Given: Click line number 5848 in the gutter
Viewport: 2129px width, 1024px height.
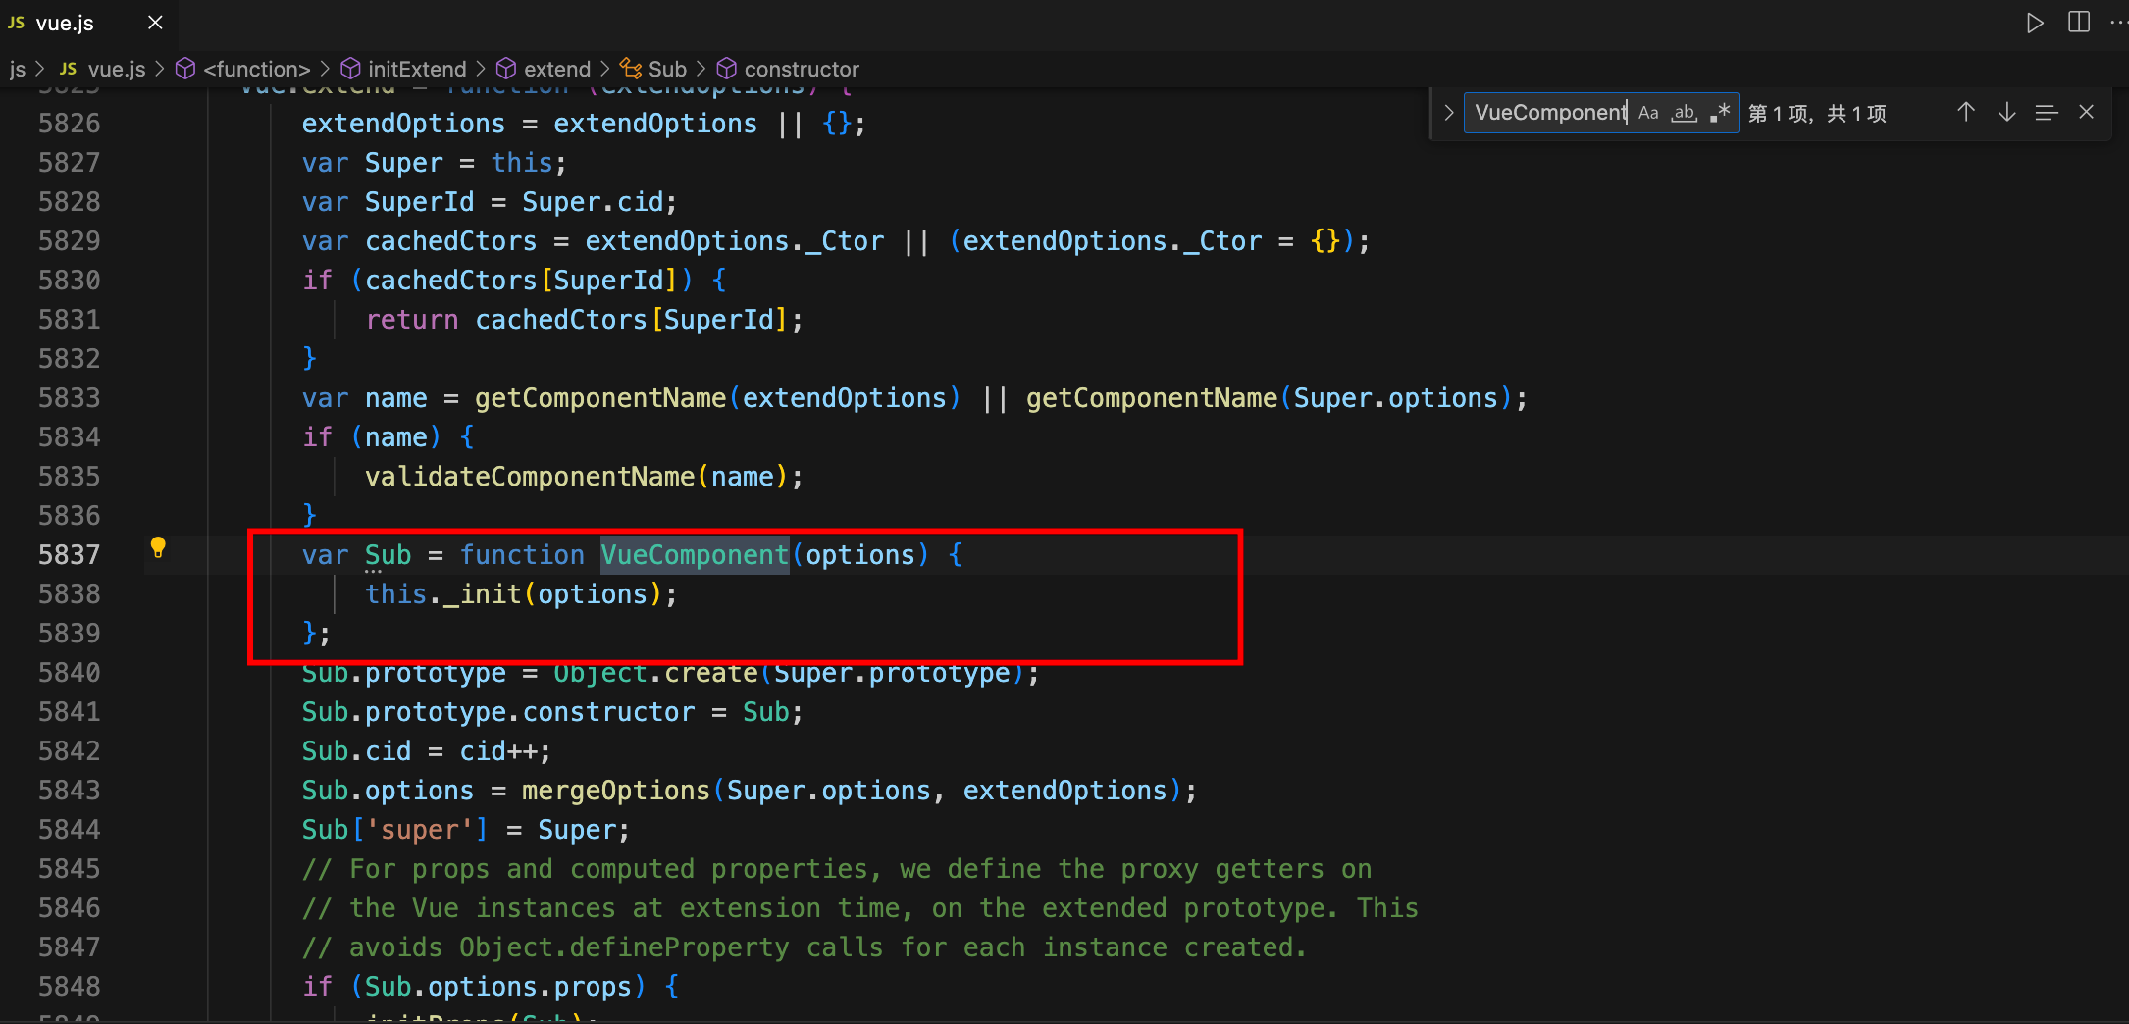Looking at the screenshot, I should click(69, 987).
